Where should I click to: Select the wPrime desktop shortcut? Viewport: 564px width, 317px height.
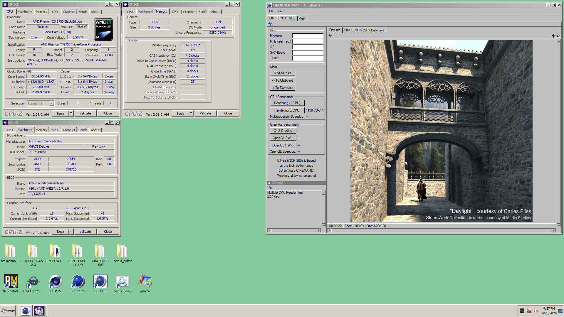[x=145, y=284]
